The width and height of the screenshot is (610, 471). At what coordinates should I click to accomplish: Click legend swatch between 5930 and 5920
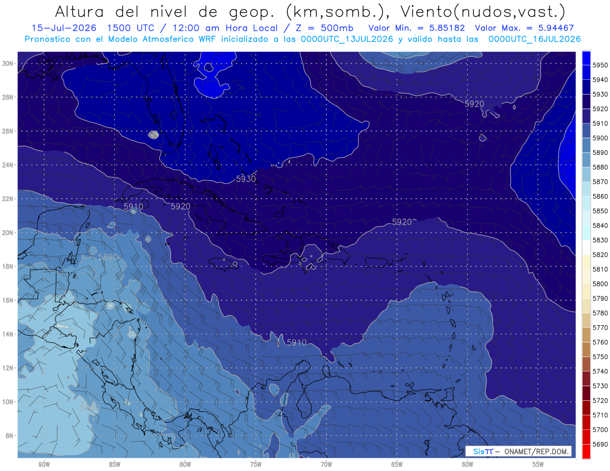586,102
